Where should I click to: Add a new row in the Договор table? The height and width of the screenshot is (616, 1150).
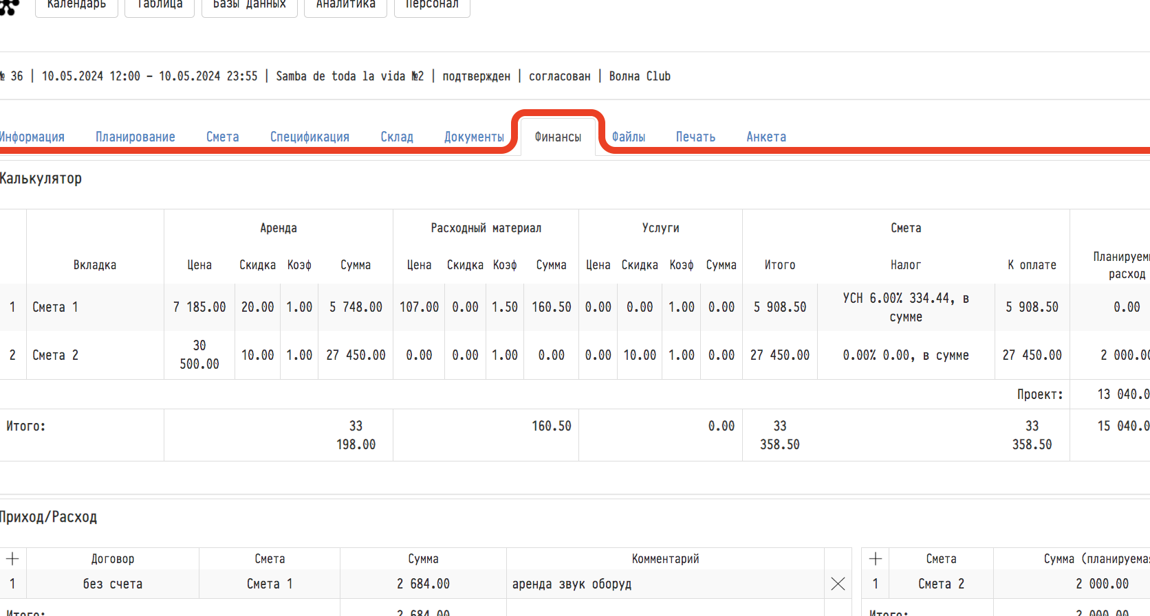[12, 558]
